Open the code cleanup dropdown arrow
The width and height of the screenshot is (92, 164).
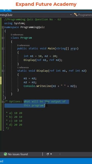[51, 154]
